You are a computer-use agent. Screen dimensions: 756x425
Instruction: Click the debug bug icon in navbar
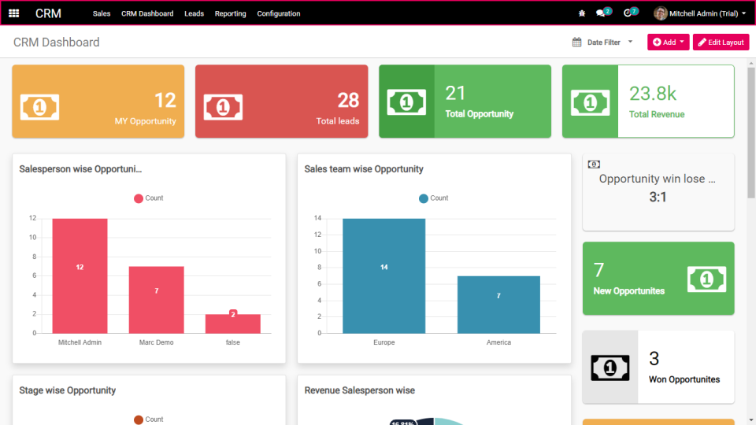[582, 13]
